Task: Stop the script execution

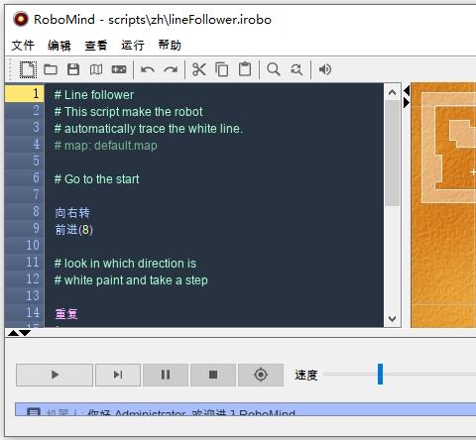Action: 213,375
